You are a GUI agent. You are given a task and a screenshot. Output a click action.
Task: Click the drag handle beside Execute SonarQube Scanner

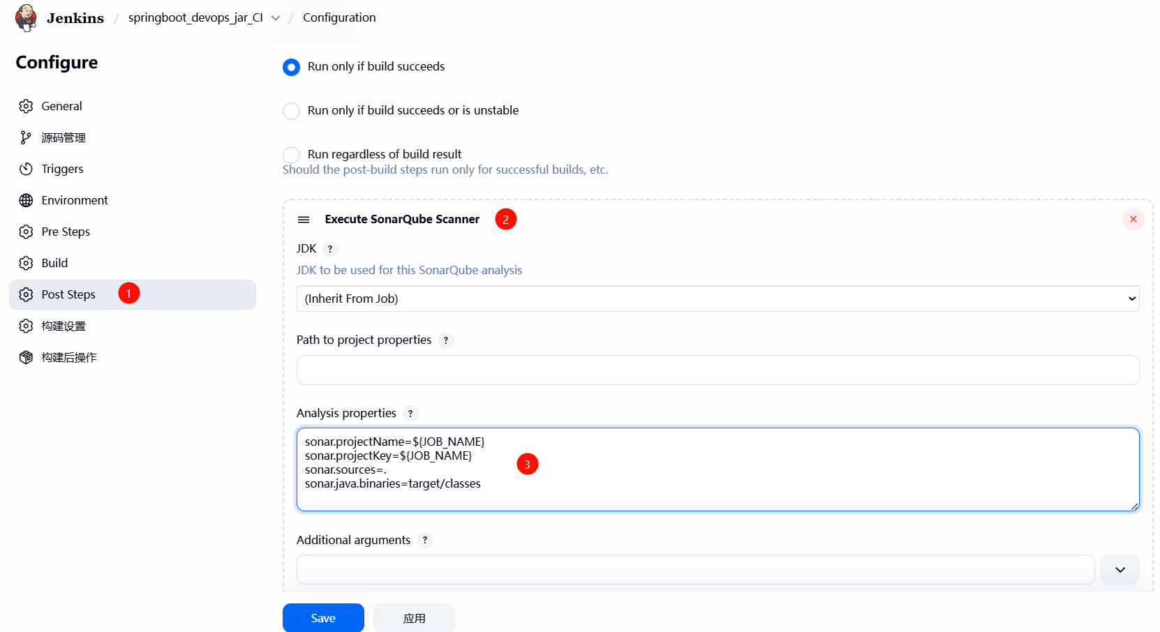tap(304, 220)
